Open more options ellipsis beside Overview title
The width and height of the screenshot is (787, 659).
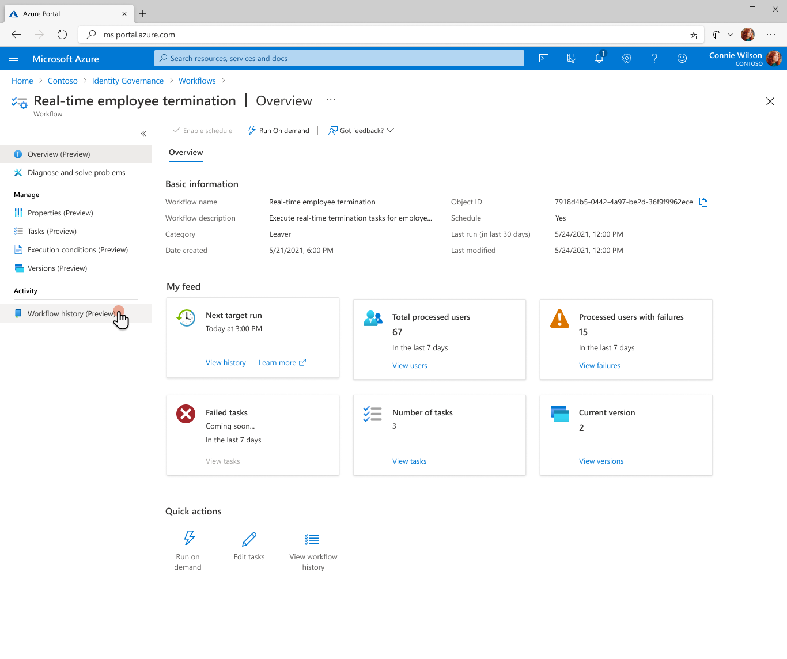[x=331, y=100]
